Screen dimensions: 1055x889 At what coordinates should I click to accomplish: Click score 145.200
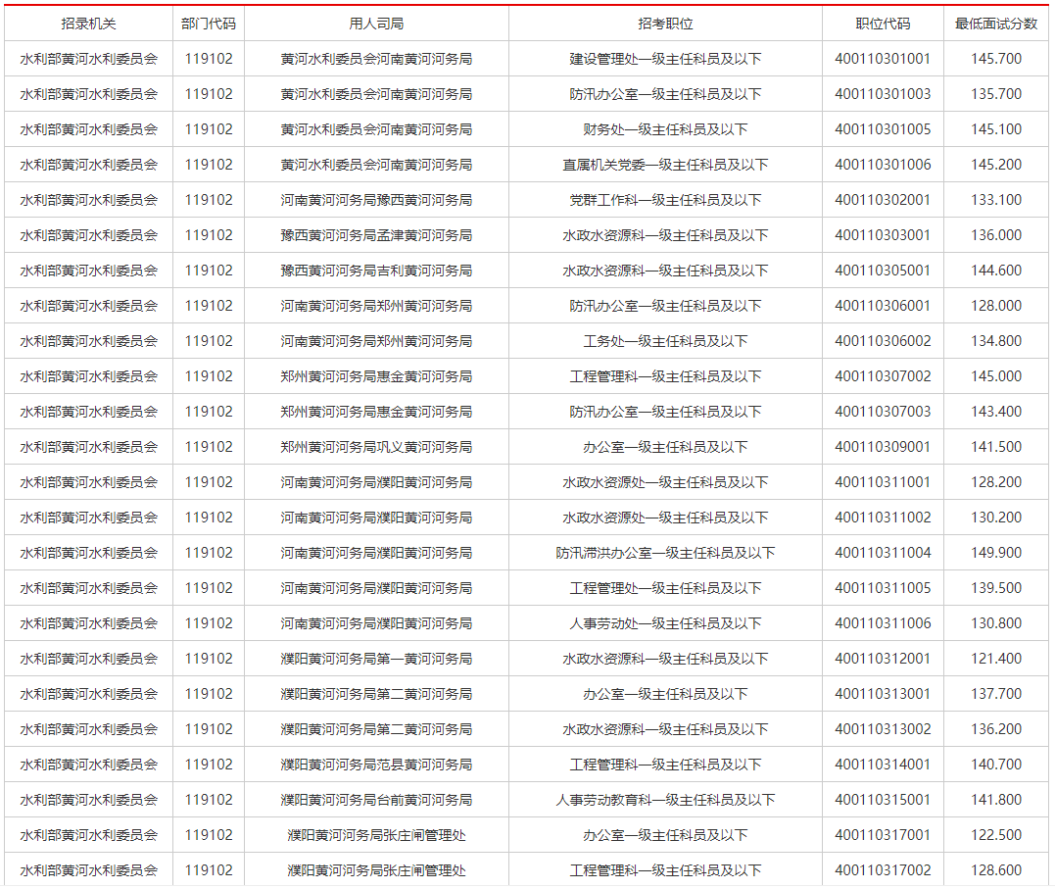(996, 165)
